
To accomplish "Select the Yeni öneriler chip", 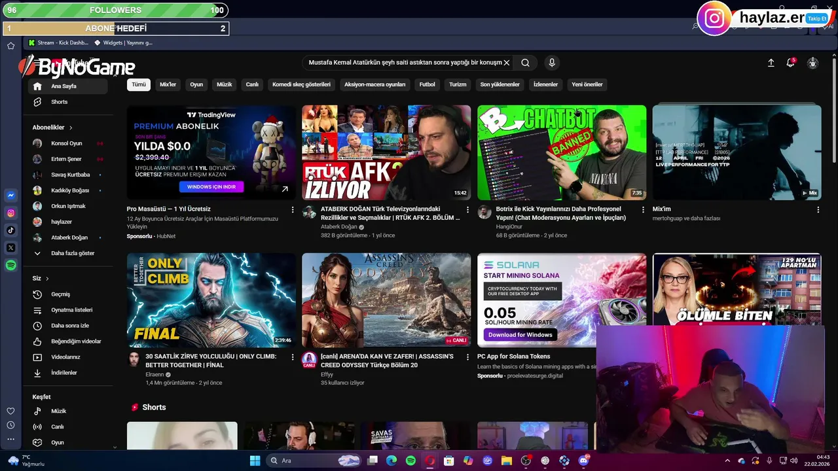I will [587, 84].
